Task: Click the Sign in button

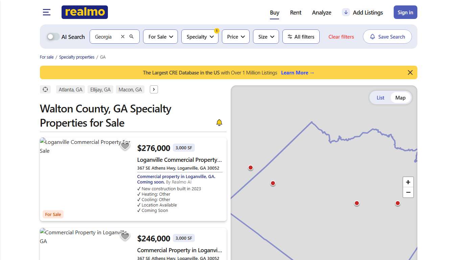Action: point(405,12)
